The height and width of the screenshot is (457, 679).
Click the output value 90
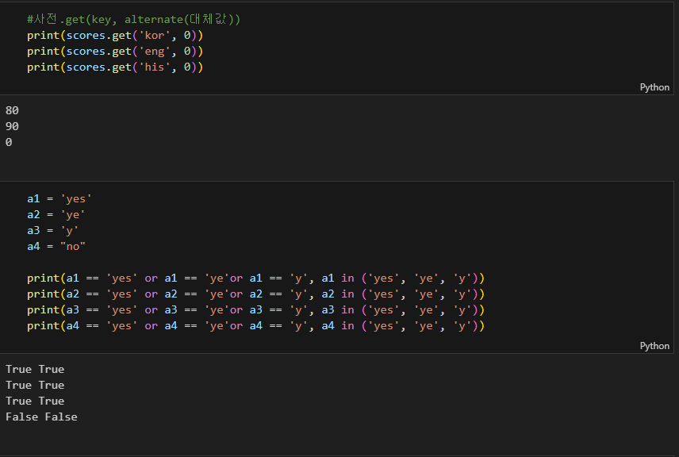tap(12, 126)
